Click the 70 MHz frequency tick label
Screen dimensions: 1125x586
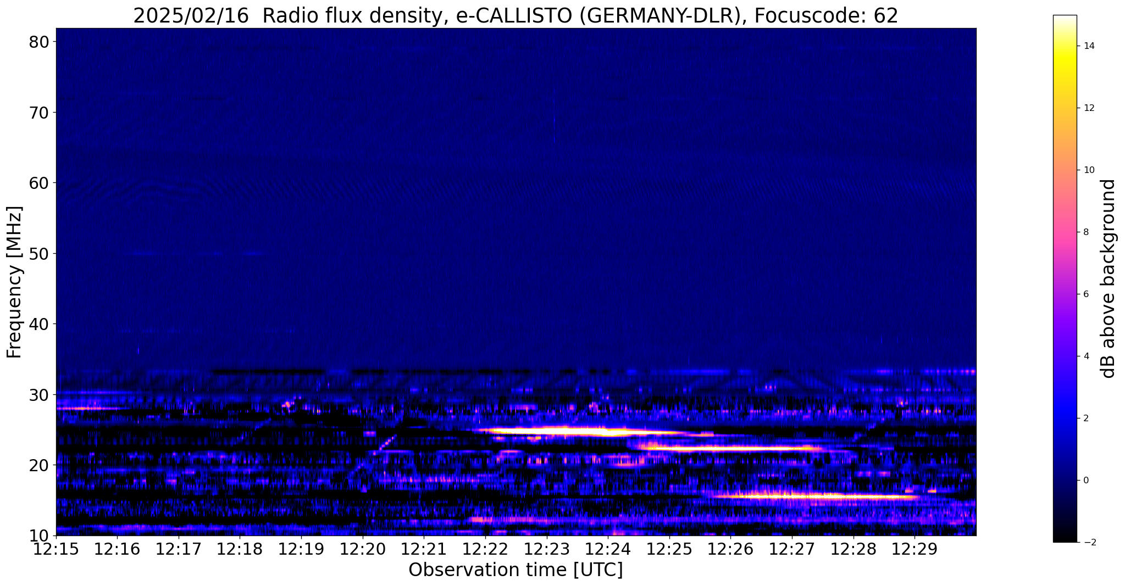coord(38,113)
